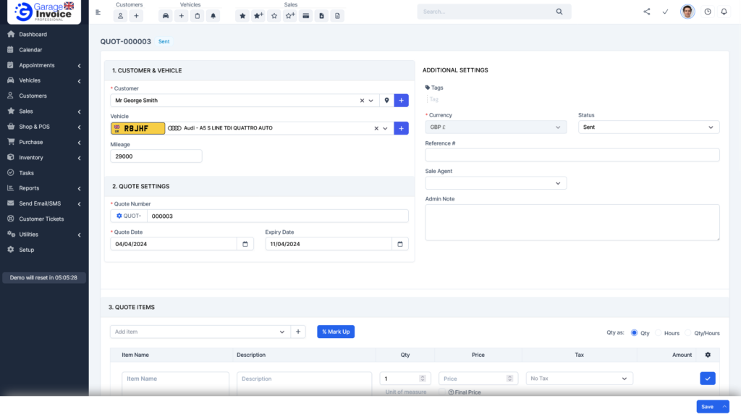Click the bell icon in the Vehicles toolbar
The width and height of the screenshot is (741, 417).
pos(213,15)
